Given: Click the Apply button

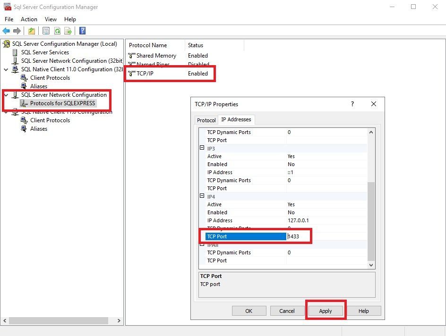Looking at the screenshot, I should click(326, 311).
